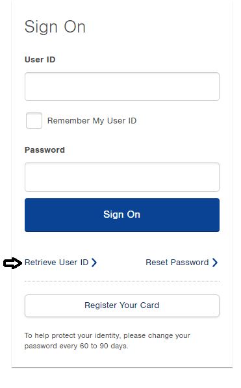Open the Retrieve User ID link
The image size is (241, 388).
point(57,263)
